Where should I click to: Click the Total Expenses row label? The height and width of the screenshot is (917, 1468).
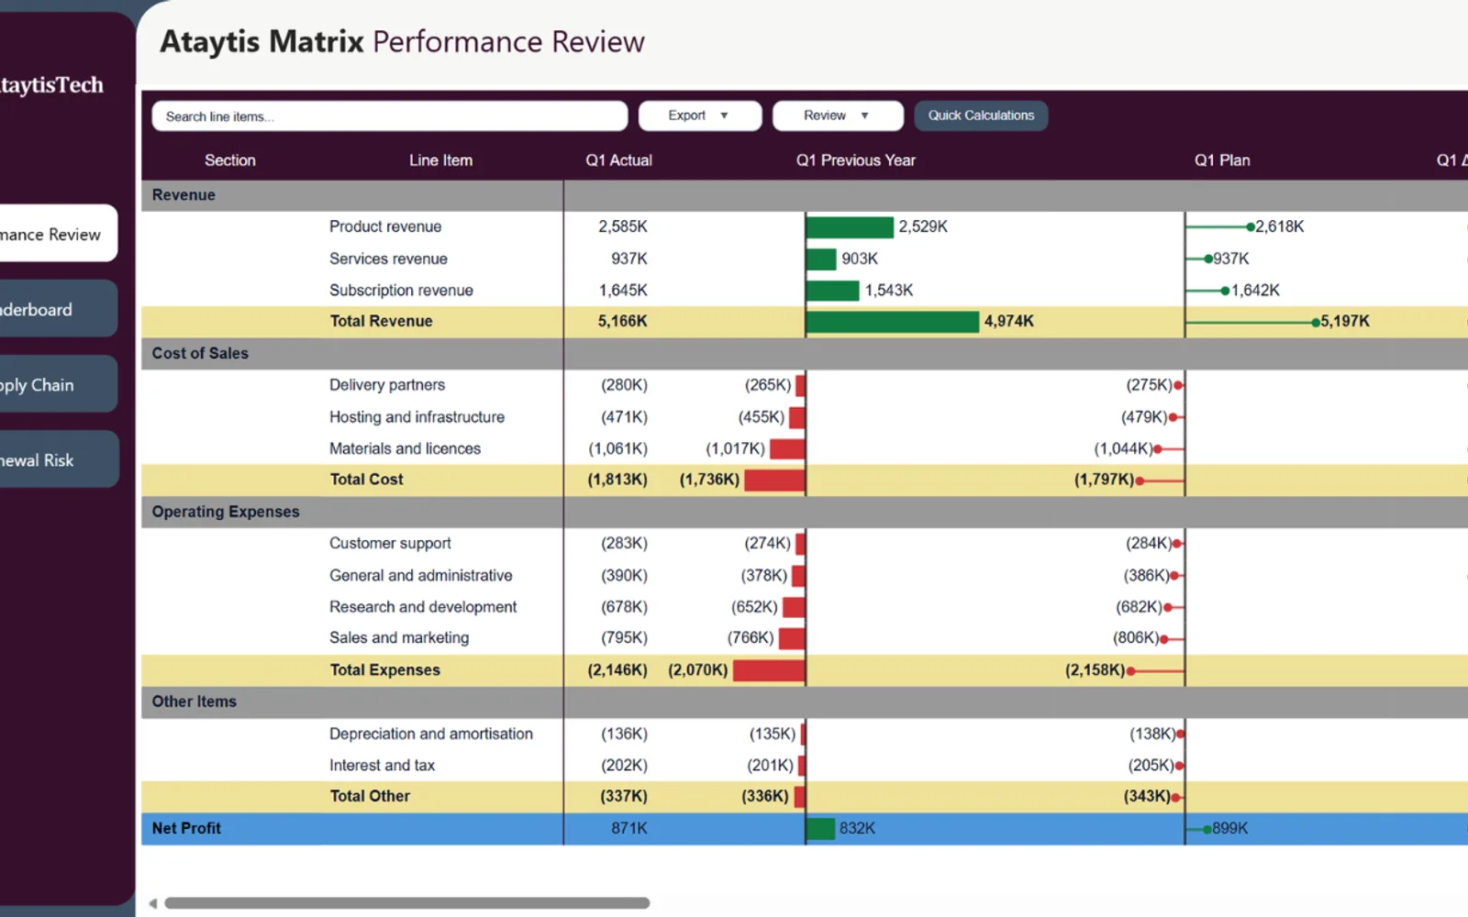click(384, 670)
